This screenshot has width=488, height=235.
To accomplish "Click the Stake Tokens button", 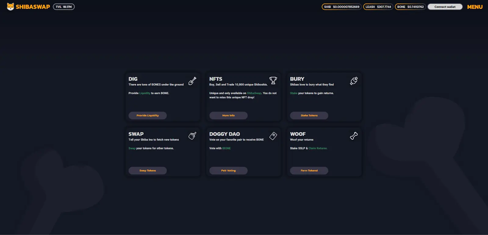I will pos(309,115).
